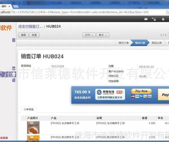Click the 拱北万佳店 shipping address value
The image size is (169, 142).
pos(58,66)
